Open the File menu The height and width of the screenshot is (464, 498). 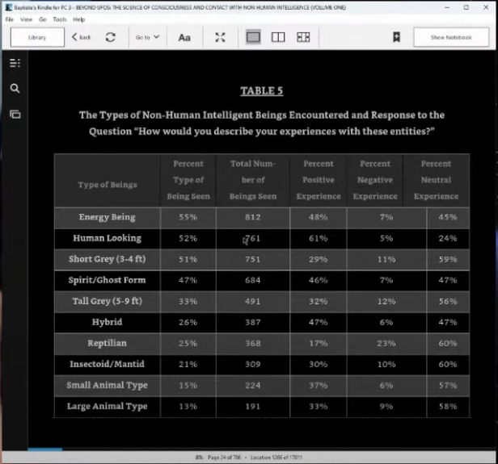click(9, 19)
